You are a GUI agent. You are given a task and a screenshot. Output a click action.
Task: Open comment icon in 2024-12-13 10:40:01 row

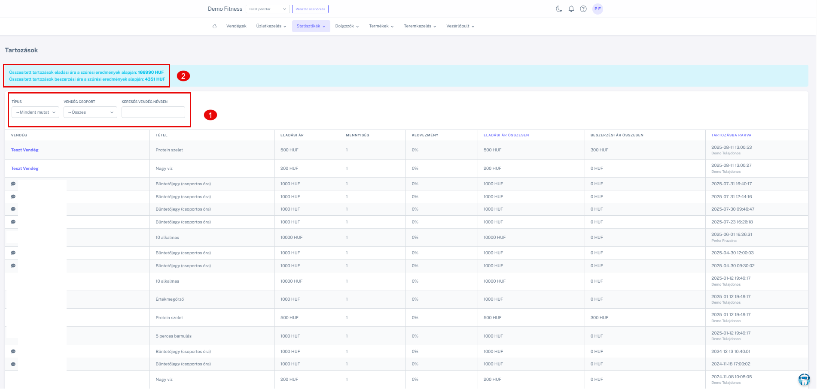tap(13, 351)
